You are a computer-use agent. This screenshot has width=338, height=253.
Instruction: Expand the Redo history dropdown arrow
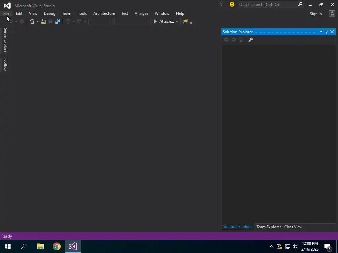[x=85, y=21]
